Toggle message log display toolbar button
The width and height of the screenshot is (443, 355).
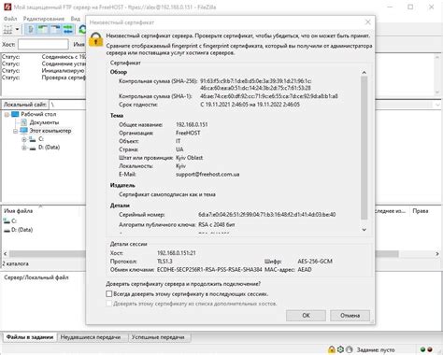[x=31, y=30]
